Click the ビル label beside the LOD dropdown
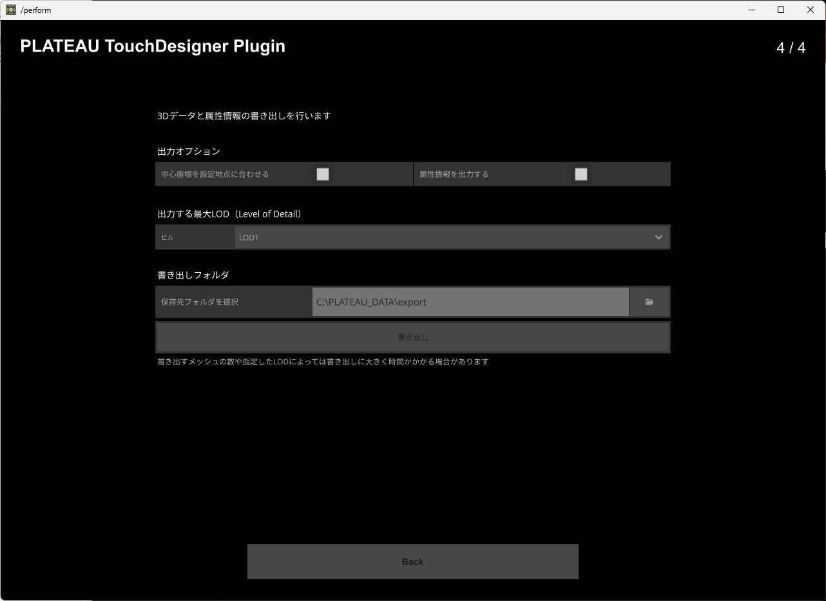The width and height of the screenshot is (826, 601). [x=168, y=237]
